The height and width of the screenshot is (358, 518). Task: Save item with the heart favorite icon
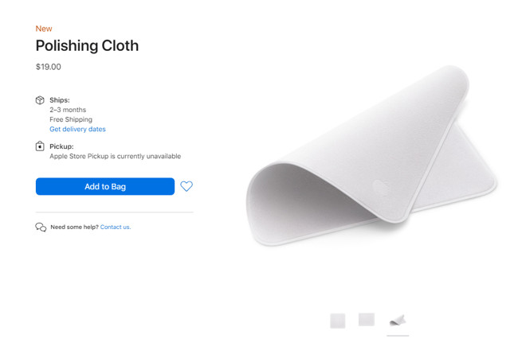pyautogui.click(x=186, y=186)
